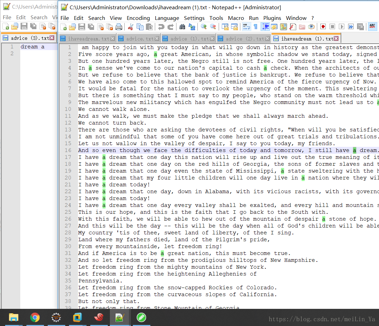379x326 pixels.
Task: Open the Function List panel icon
Action: 293,27
